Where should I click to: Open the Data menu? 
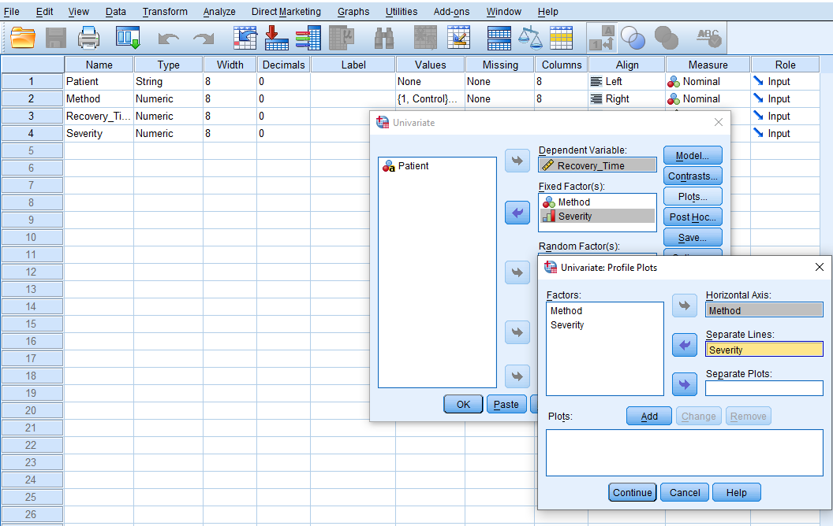pos(115,12)
